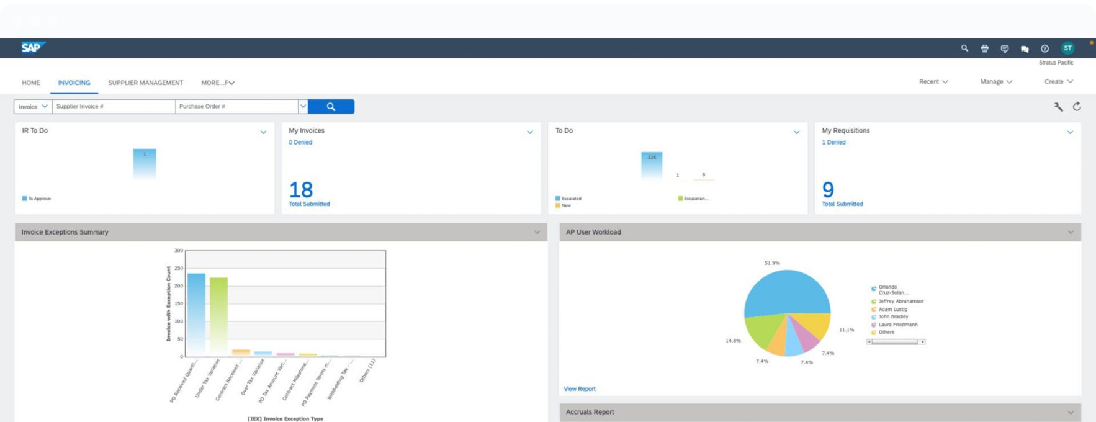Refresh the dashboard with the reload icon
Image resolution: width=1096 pixels, height=422 pixels.
[1077, 107]
